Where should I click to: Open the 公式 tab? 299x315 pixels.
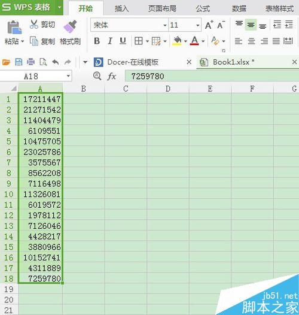pos(203,8)
